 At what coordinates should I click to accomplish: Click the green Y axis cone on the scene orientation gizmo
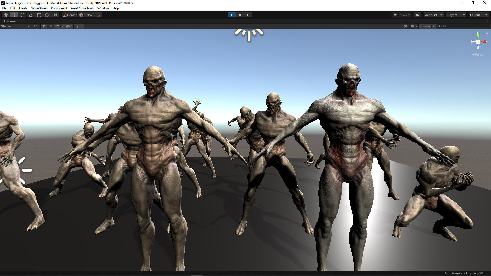pos(478,36)
